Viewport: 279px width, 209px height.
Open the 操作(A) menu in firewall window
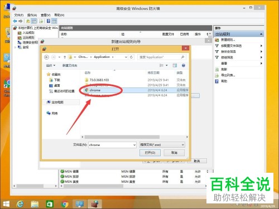32,15
